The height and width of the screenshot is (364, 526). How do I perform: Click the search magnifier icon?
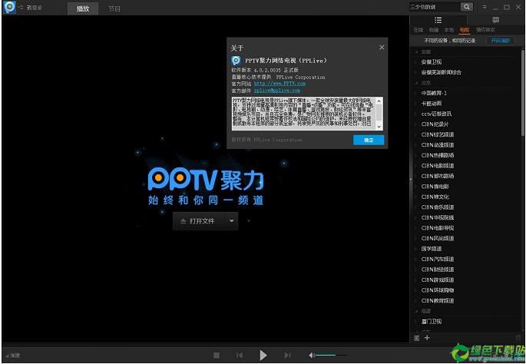pyautogui.click(x=466, y=6)
